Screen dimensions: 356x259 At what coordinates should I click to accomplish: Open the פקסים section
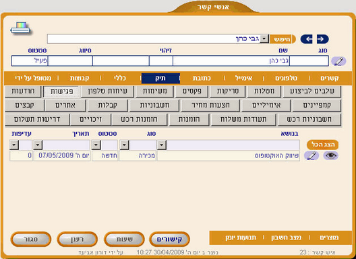(192, 91)
